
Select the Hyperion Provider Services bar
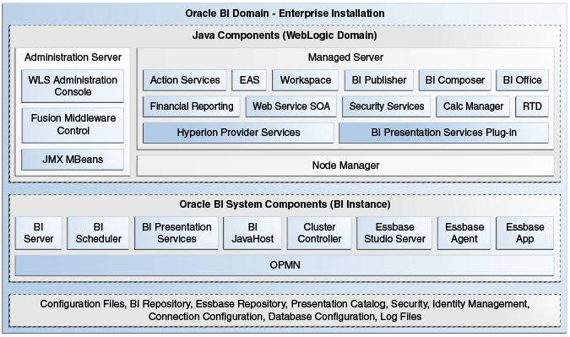pos(238,133)
